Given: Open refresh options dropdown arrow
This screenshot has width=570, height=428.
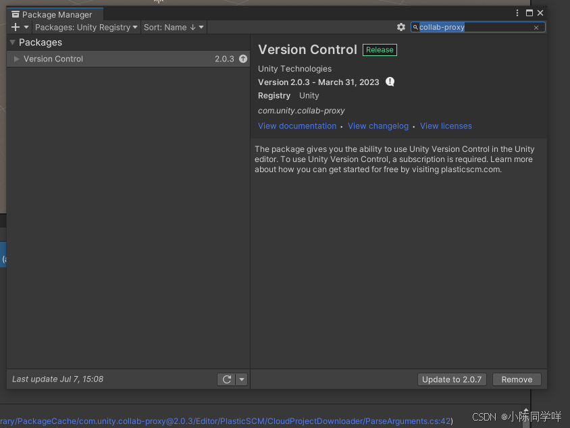Looking at the screenshot, I should click(242, 379).
